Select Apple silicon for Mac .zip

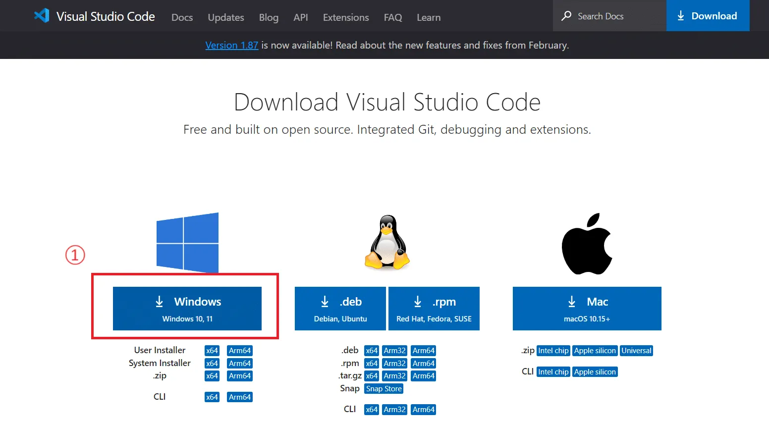pyautogui.click(x=595, y=351)
